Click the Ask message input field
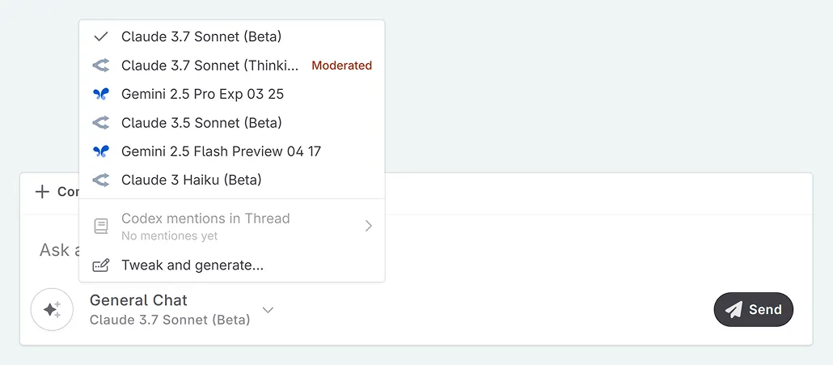Viewport: 833px width, 365px height. (x=57, y=250)
